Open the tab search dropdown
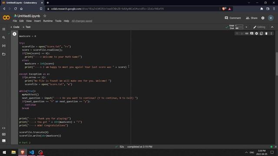Viewport: 278px width, 156px height. [x=249, y=3]
